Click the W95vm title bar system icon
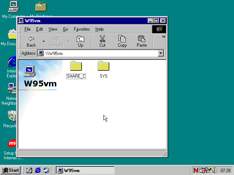 21,21
